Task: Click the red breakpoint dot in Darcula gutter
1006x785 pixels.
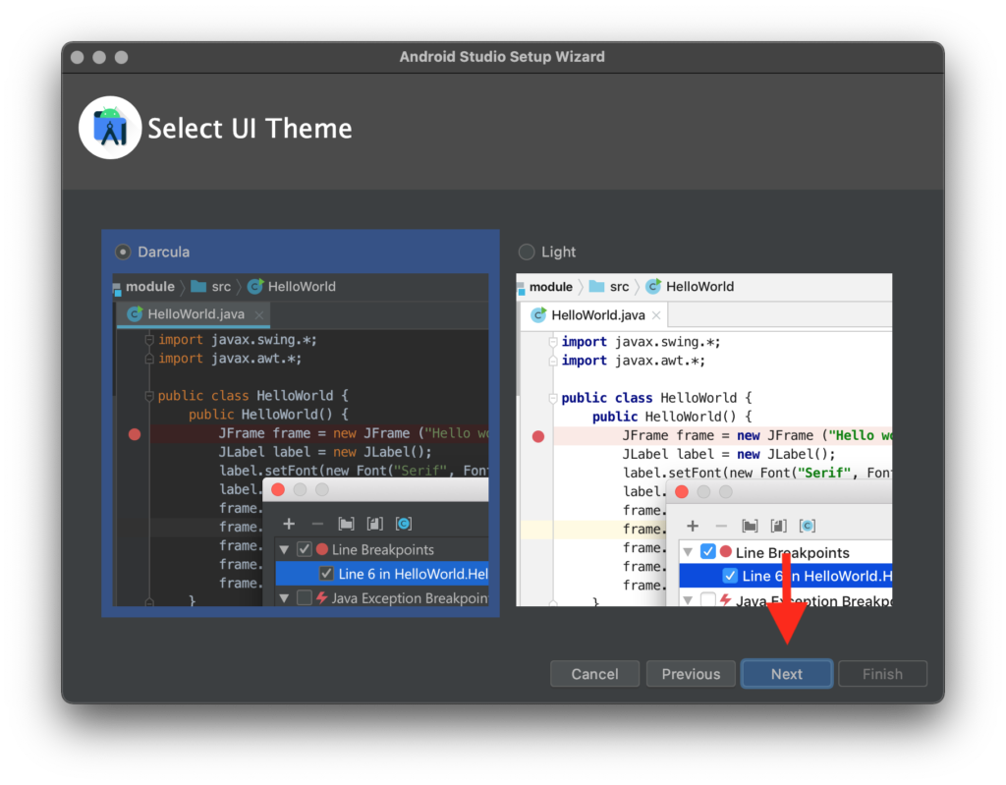Action: point(134,434)
